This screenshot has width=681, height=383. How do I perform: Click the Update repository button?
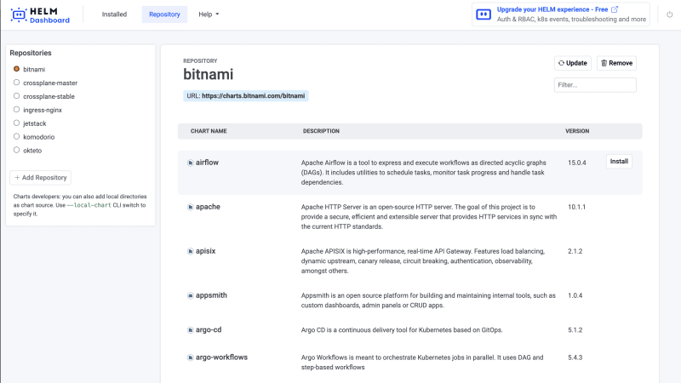pos(572,63)
